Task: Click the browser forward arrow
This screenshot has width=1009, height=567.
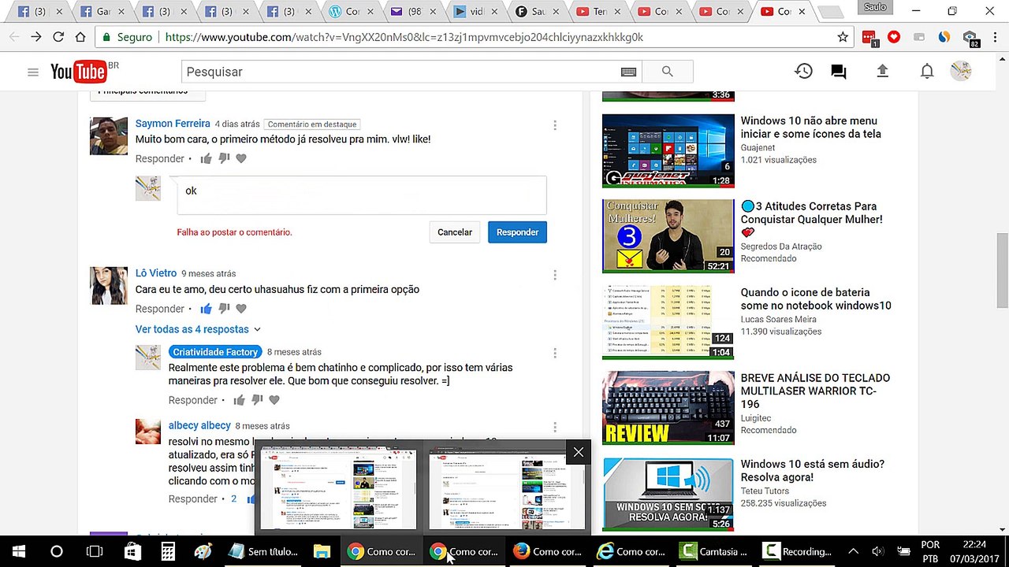Action: (35, 37)
